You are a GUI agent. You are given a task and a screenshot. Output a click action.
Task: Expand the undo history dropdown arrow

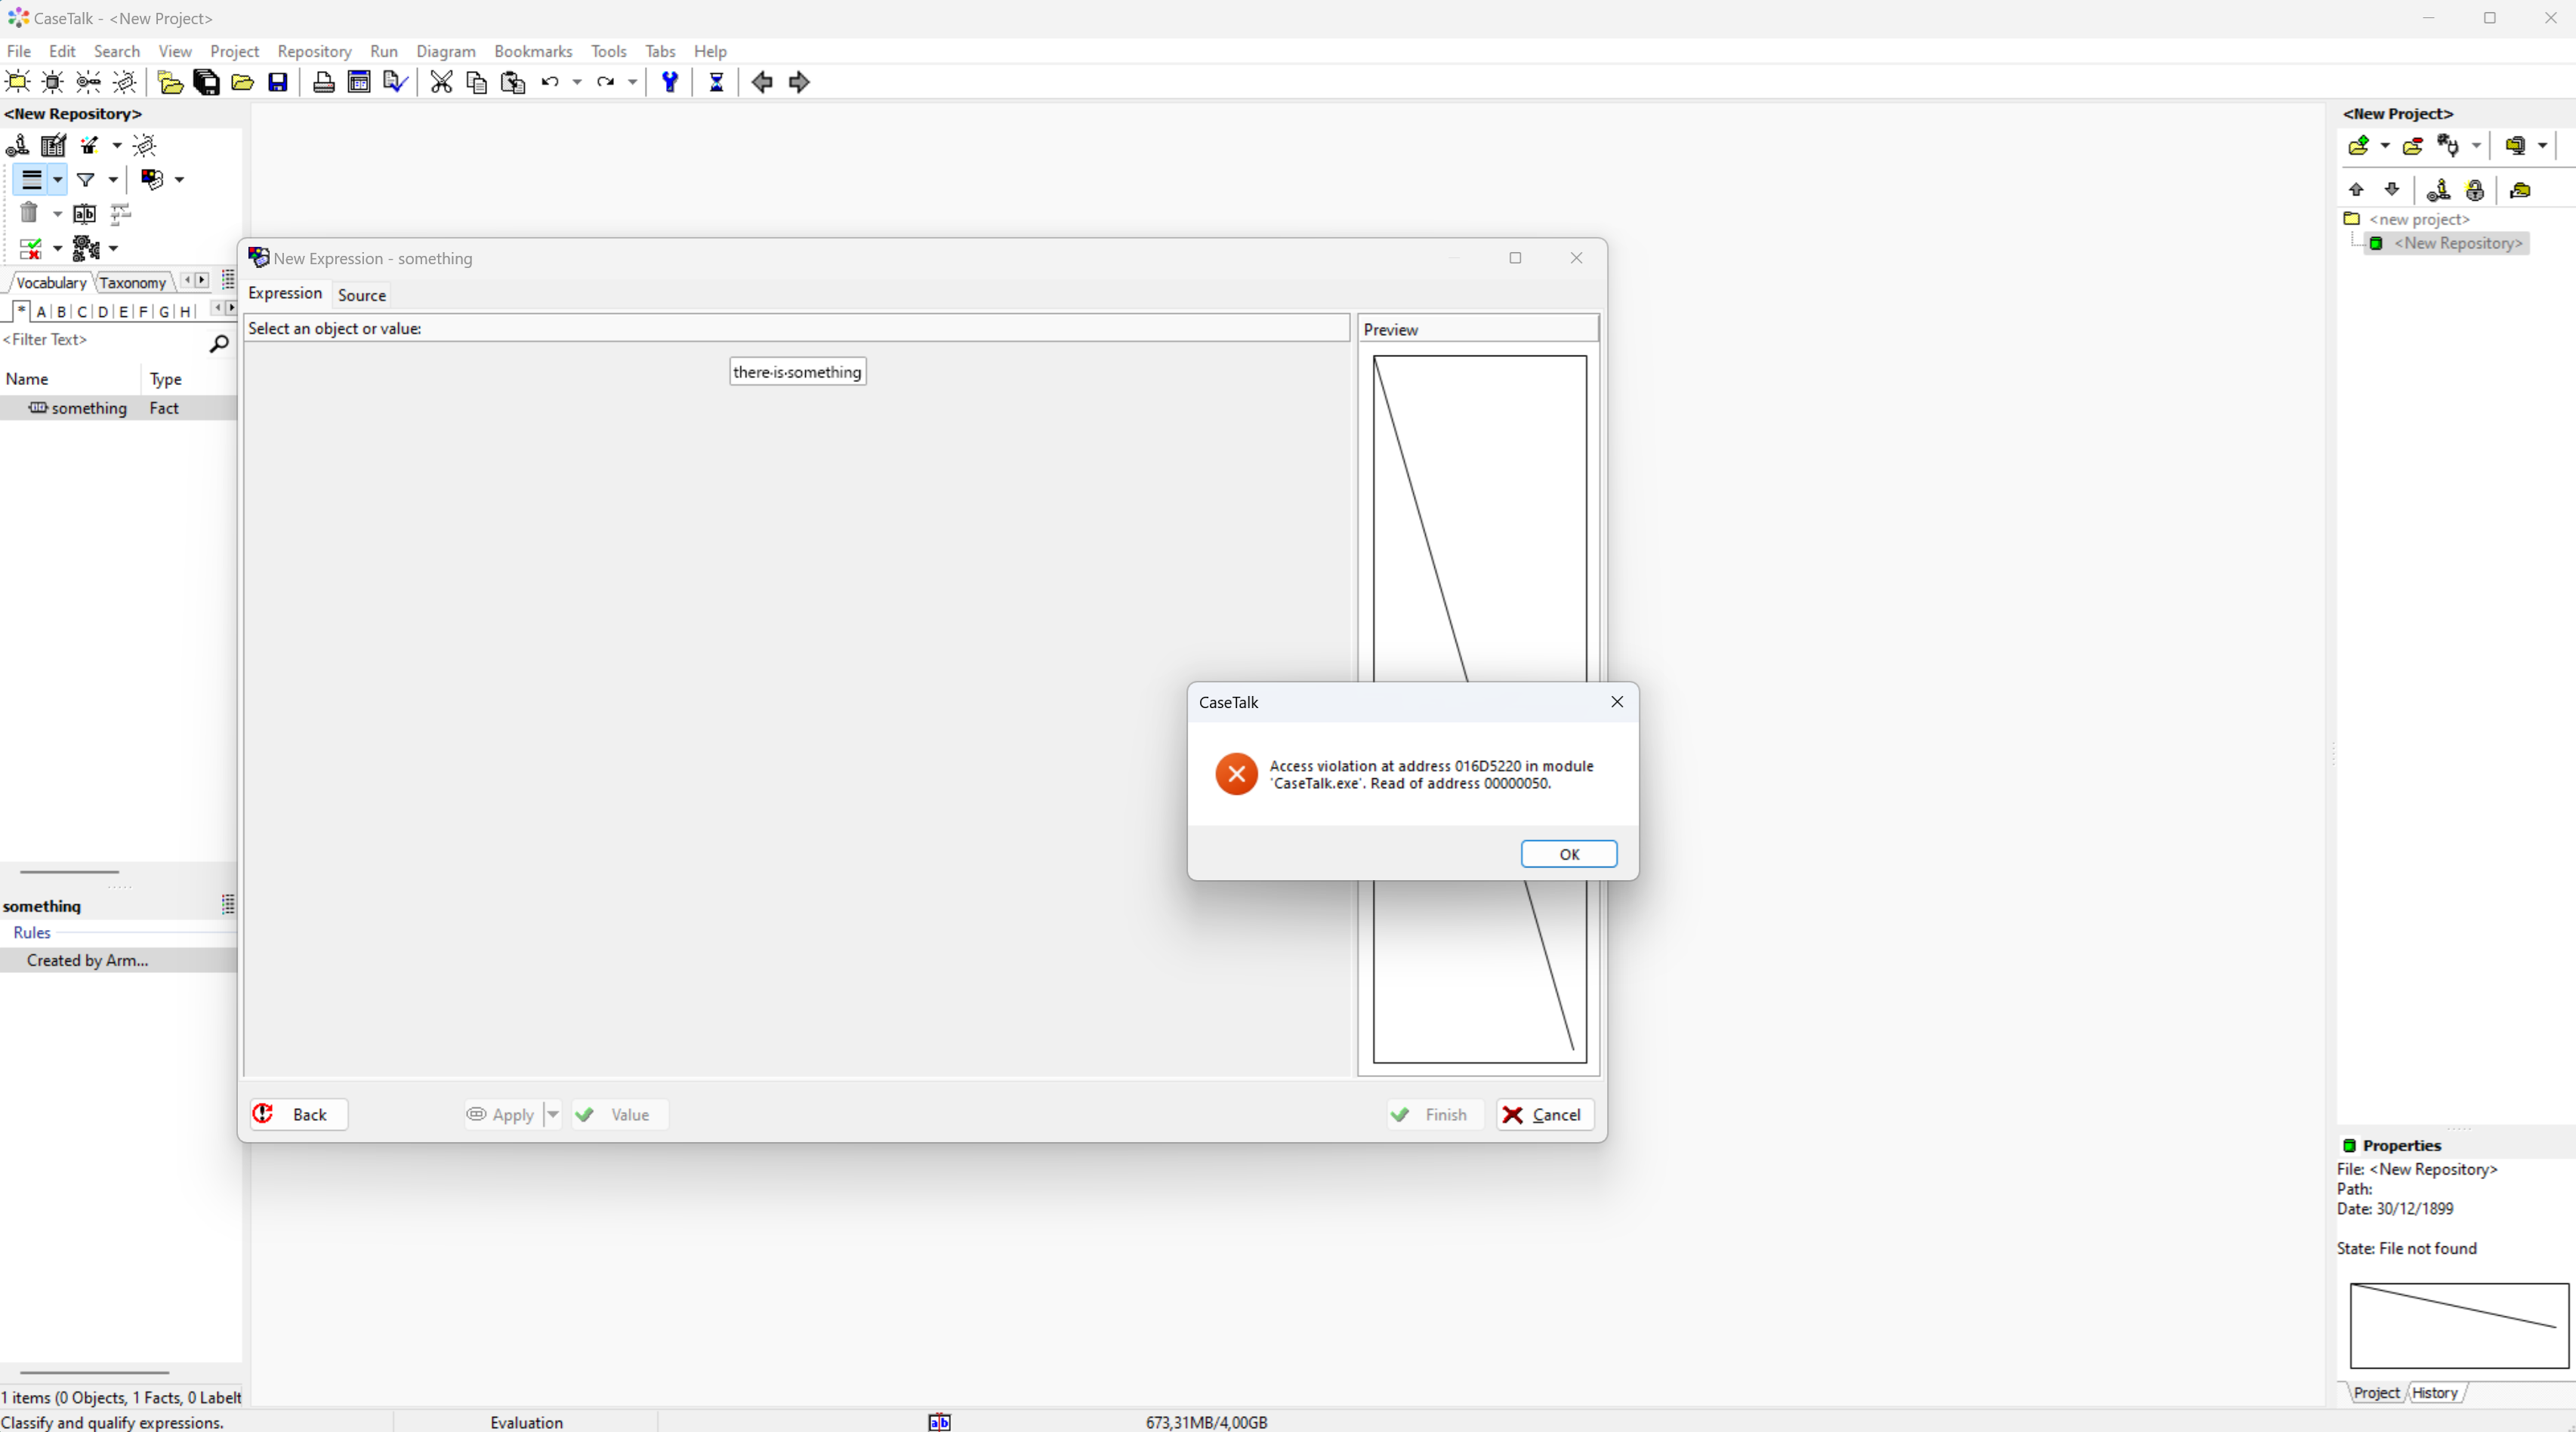(x=577, y=82)
